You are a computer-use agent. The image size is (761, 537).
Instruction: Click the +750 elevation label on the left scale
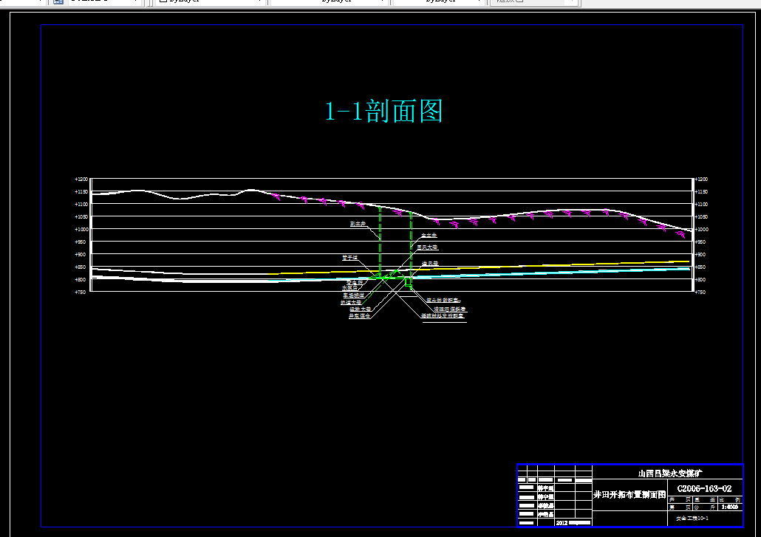click(81, 292)
